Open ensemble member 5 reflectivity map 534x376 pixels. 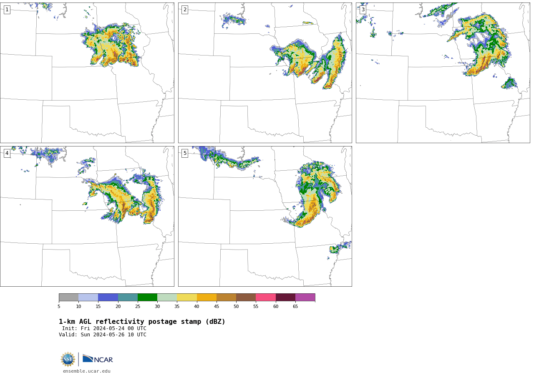[x=265, y=216]
